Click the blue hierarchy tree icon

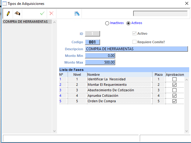pos(77,14)
